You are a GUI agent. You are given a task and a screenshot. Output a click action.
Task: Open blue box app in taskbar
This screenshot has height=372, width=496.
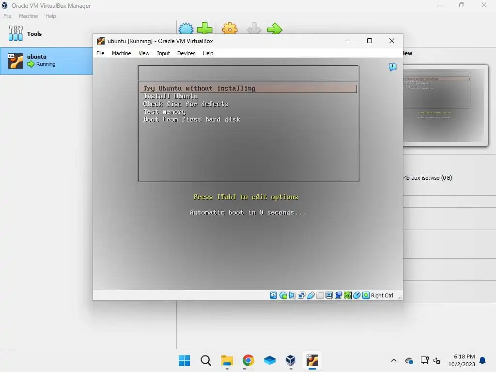pos(269,360)
